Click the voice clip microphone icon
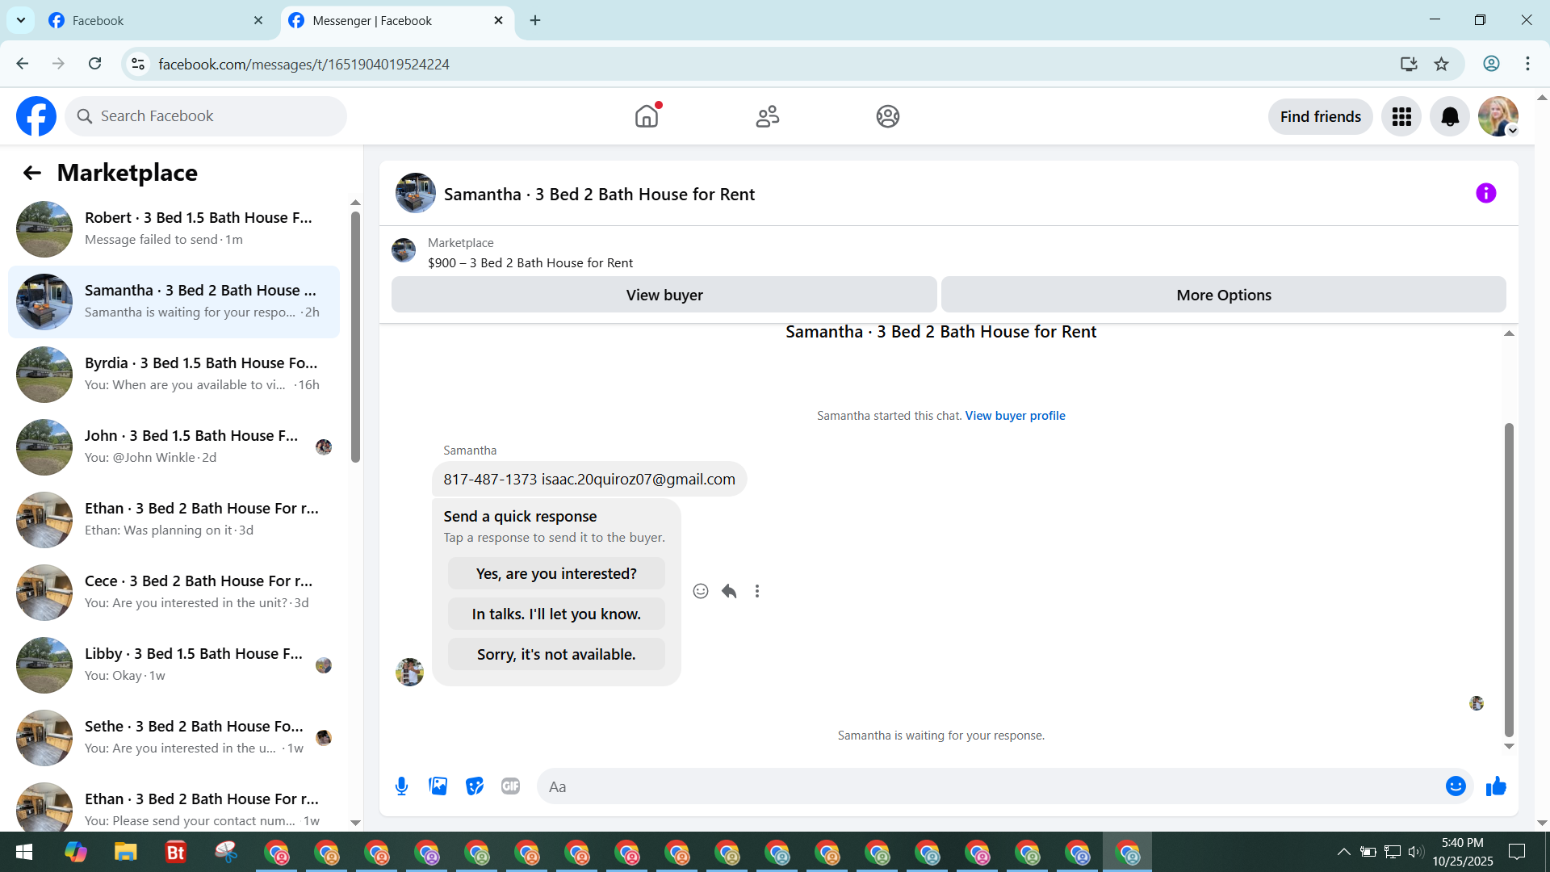The height and width of the screenshot is (872, 1550). tap(401, 786)
